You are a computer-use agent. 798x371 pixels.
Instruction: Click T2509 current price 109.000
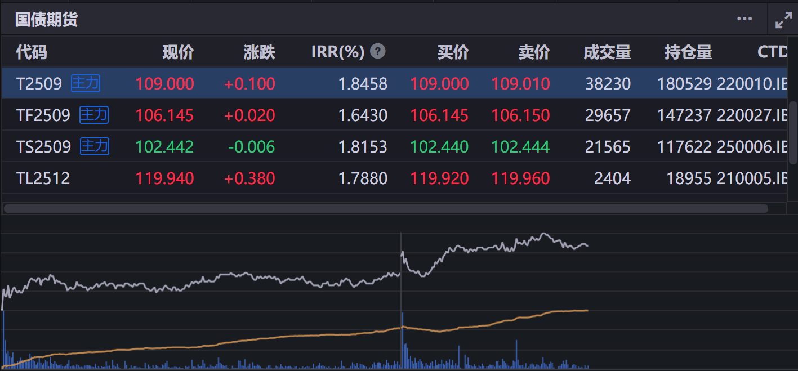pyautogui.click(x=165, y=84)
